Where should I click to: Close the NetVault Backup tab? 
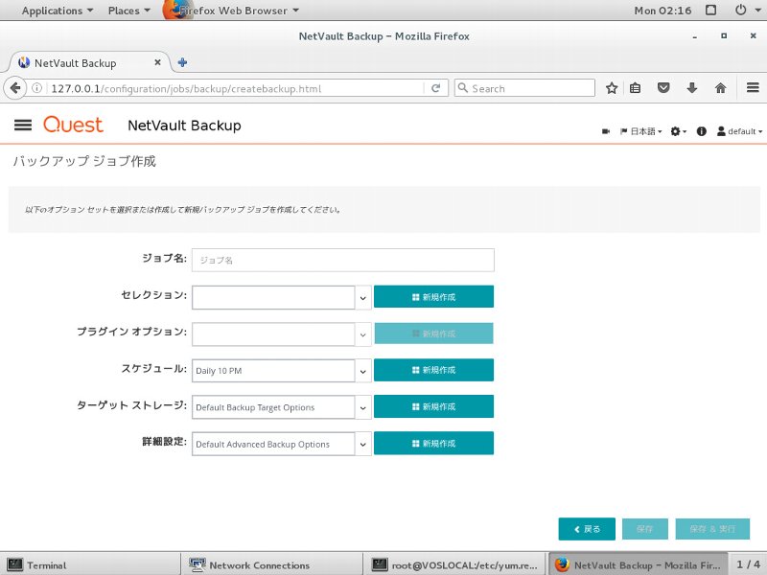coord(157,62)
